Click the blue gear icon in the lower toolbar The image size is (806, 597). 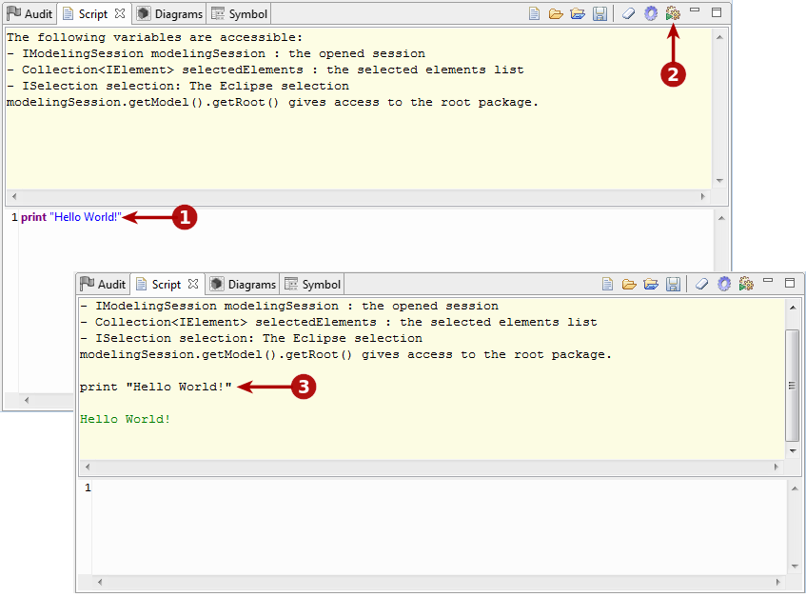pyautogui.click(x=724, y=284)
